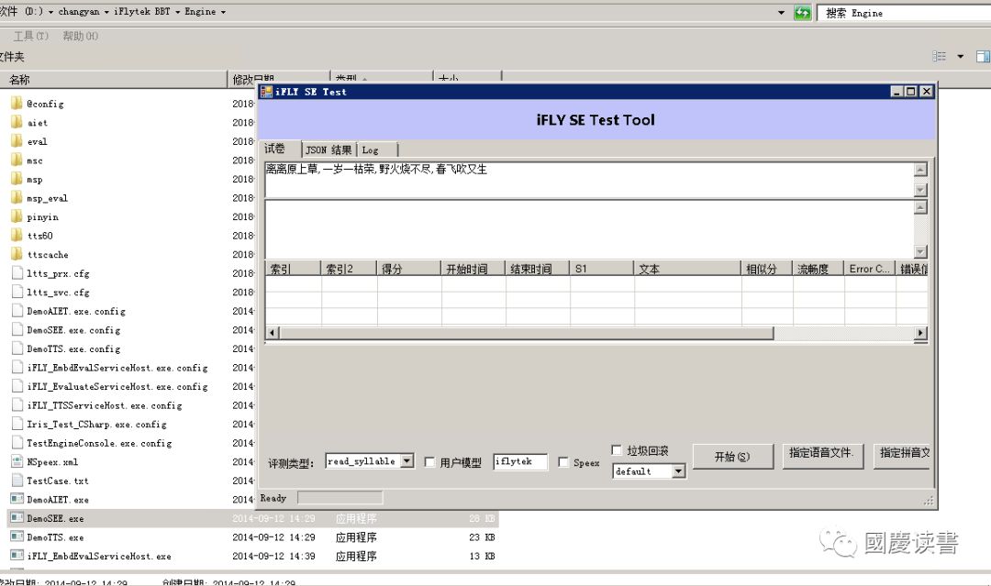991x586 pixels.
Task: Click the grid scrollbar left arrow
Action: coord(273,333)
